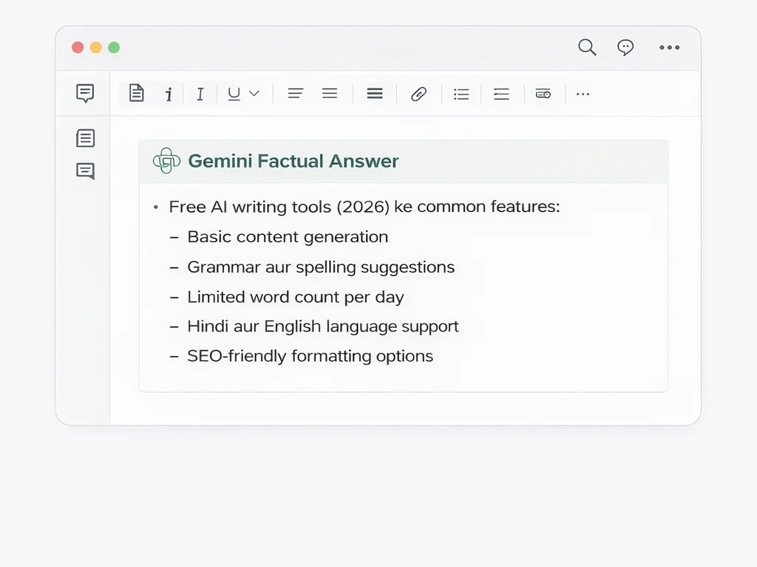Expand the toolbar overflow ellipsis menu

(583, 94)
